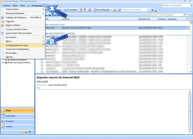This screenshot has height=139, width=193.
Task: Open the search options dropdown arrow
Action: pos(187,15)
